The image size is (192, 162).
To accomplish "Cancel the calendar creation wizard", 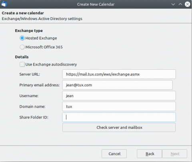I will click(114, 154).
